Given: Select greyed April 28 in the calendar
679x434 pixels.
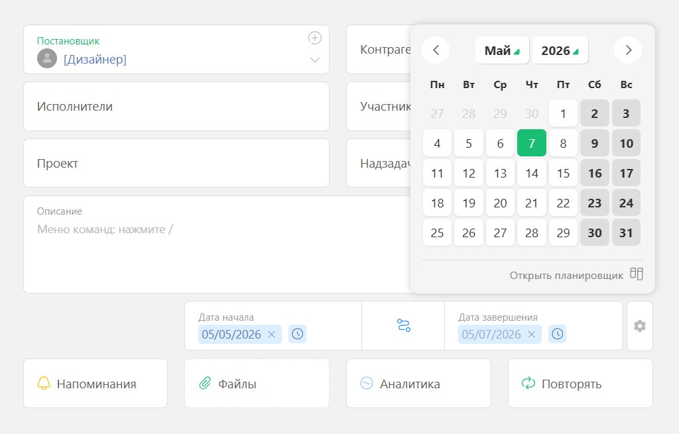Looking at the screenshot, I should [469, 113].
